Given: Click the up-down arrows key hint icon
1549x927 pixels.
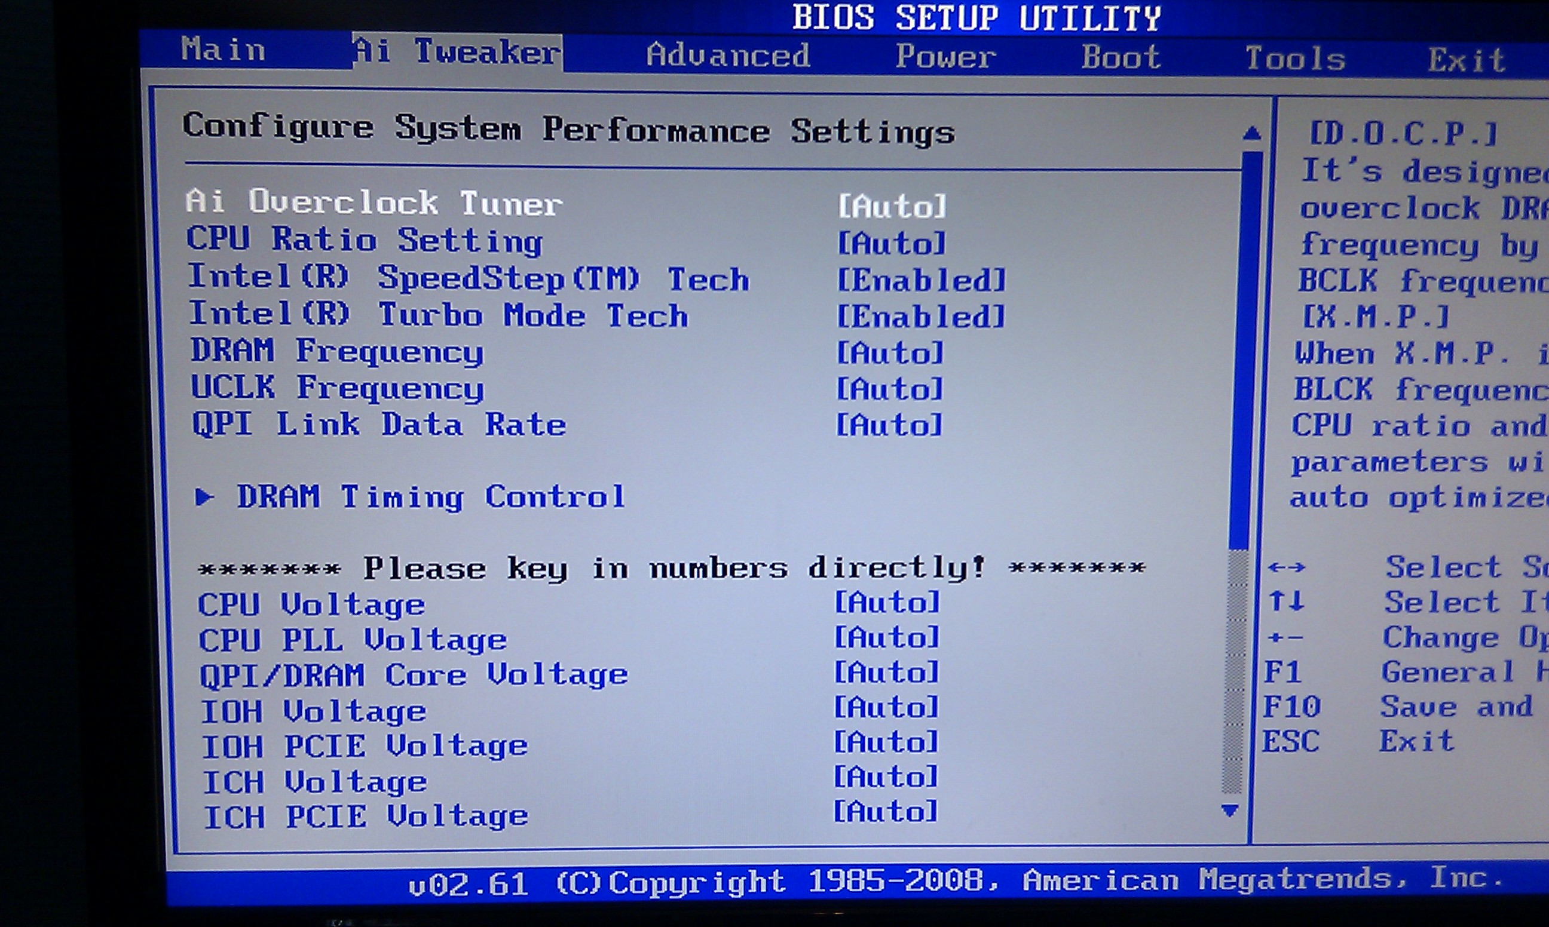Looking at the screenshot, I should pyautogui.click(x=1287, y=601).
